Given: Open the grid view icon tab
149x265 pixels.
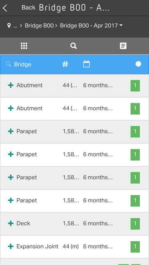Looking at the screenshot, I should click(24, 46).
